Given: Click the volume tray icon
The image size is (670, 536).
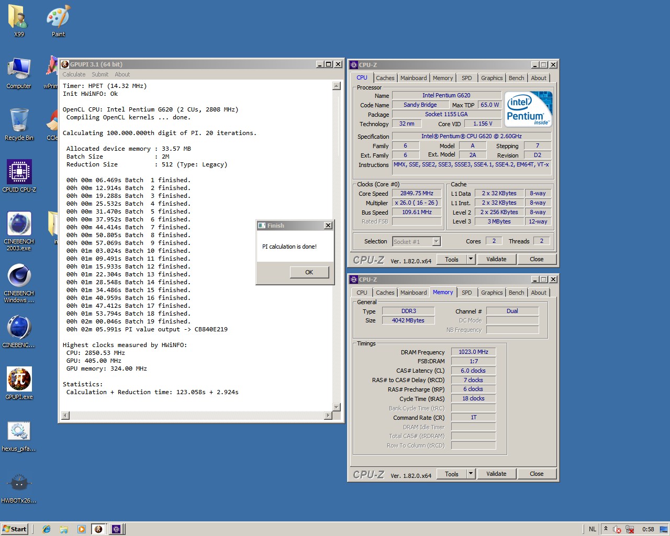Looking at the screenshot, I should pyautogui.click(x=617, y=529).
